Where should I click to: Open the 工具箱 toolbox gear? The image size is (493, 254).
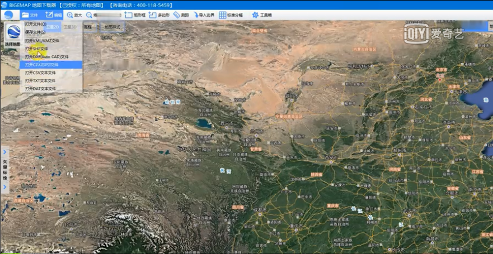[x=262, y=15]
